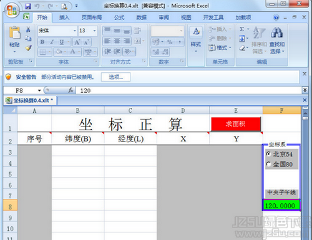Screen dimensions: 312x240
Task: Select the 北京54 radio button
Action: pos(268,154)
